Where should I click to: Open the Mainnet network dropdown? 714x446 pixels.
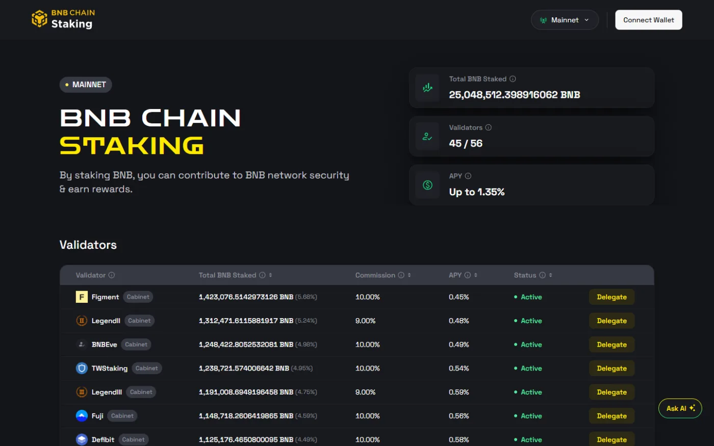pos(565,20)
